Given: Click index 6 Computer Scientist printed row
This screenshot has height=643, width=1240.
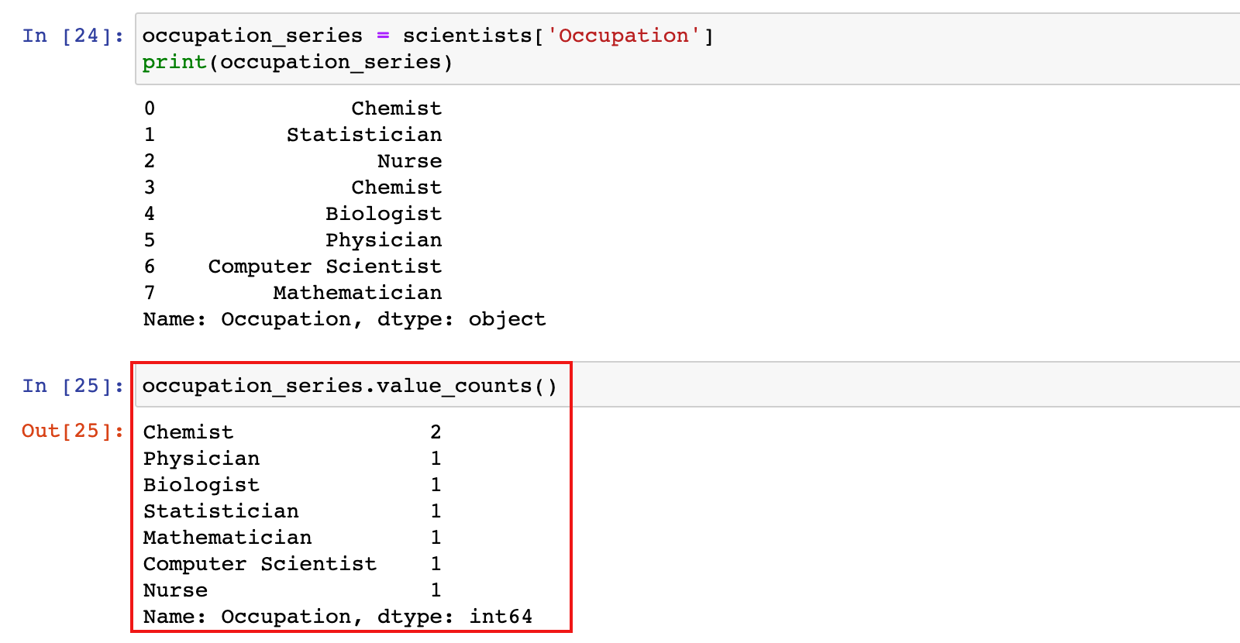Looking at the screenshot, I should point(293,266).
